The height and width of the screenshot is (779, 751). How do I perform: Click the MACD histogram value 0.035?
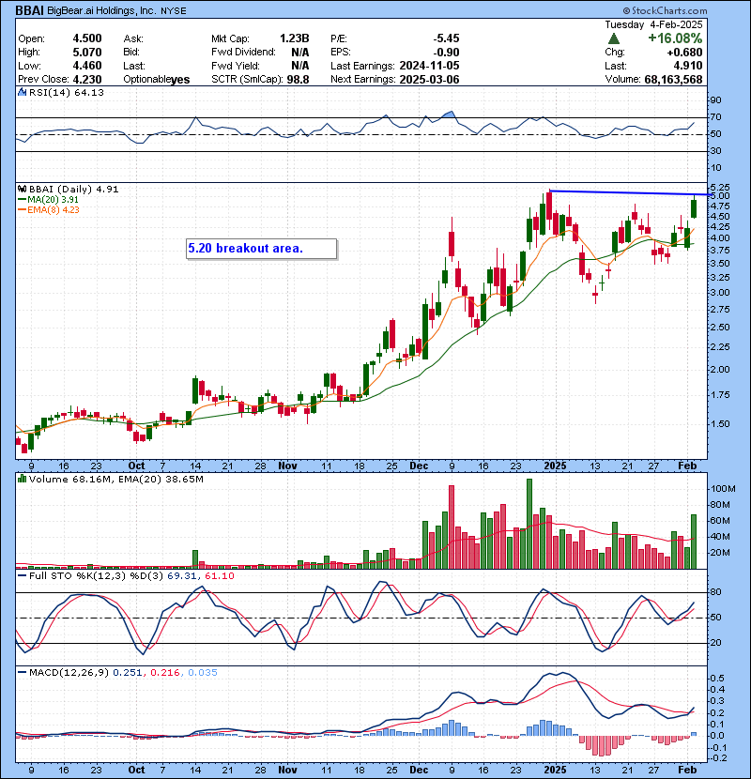[x=202, y=673]
